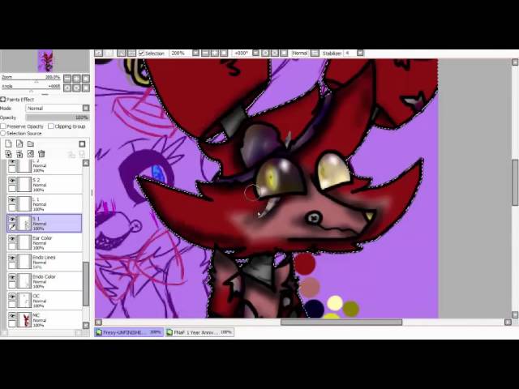Reset zoom with top toolbar square icon
The height and width of the screenshot is (389, 519).
click(224, 53)
